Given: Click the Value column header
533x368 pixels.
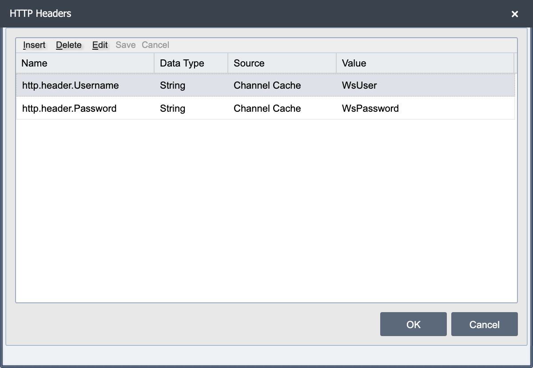Looking at the screenshot, I should coord(425,63).
